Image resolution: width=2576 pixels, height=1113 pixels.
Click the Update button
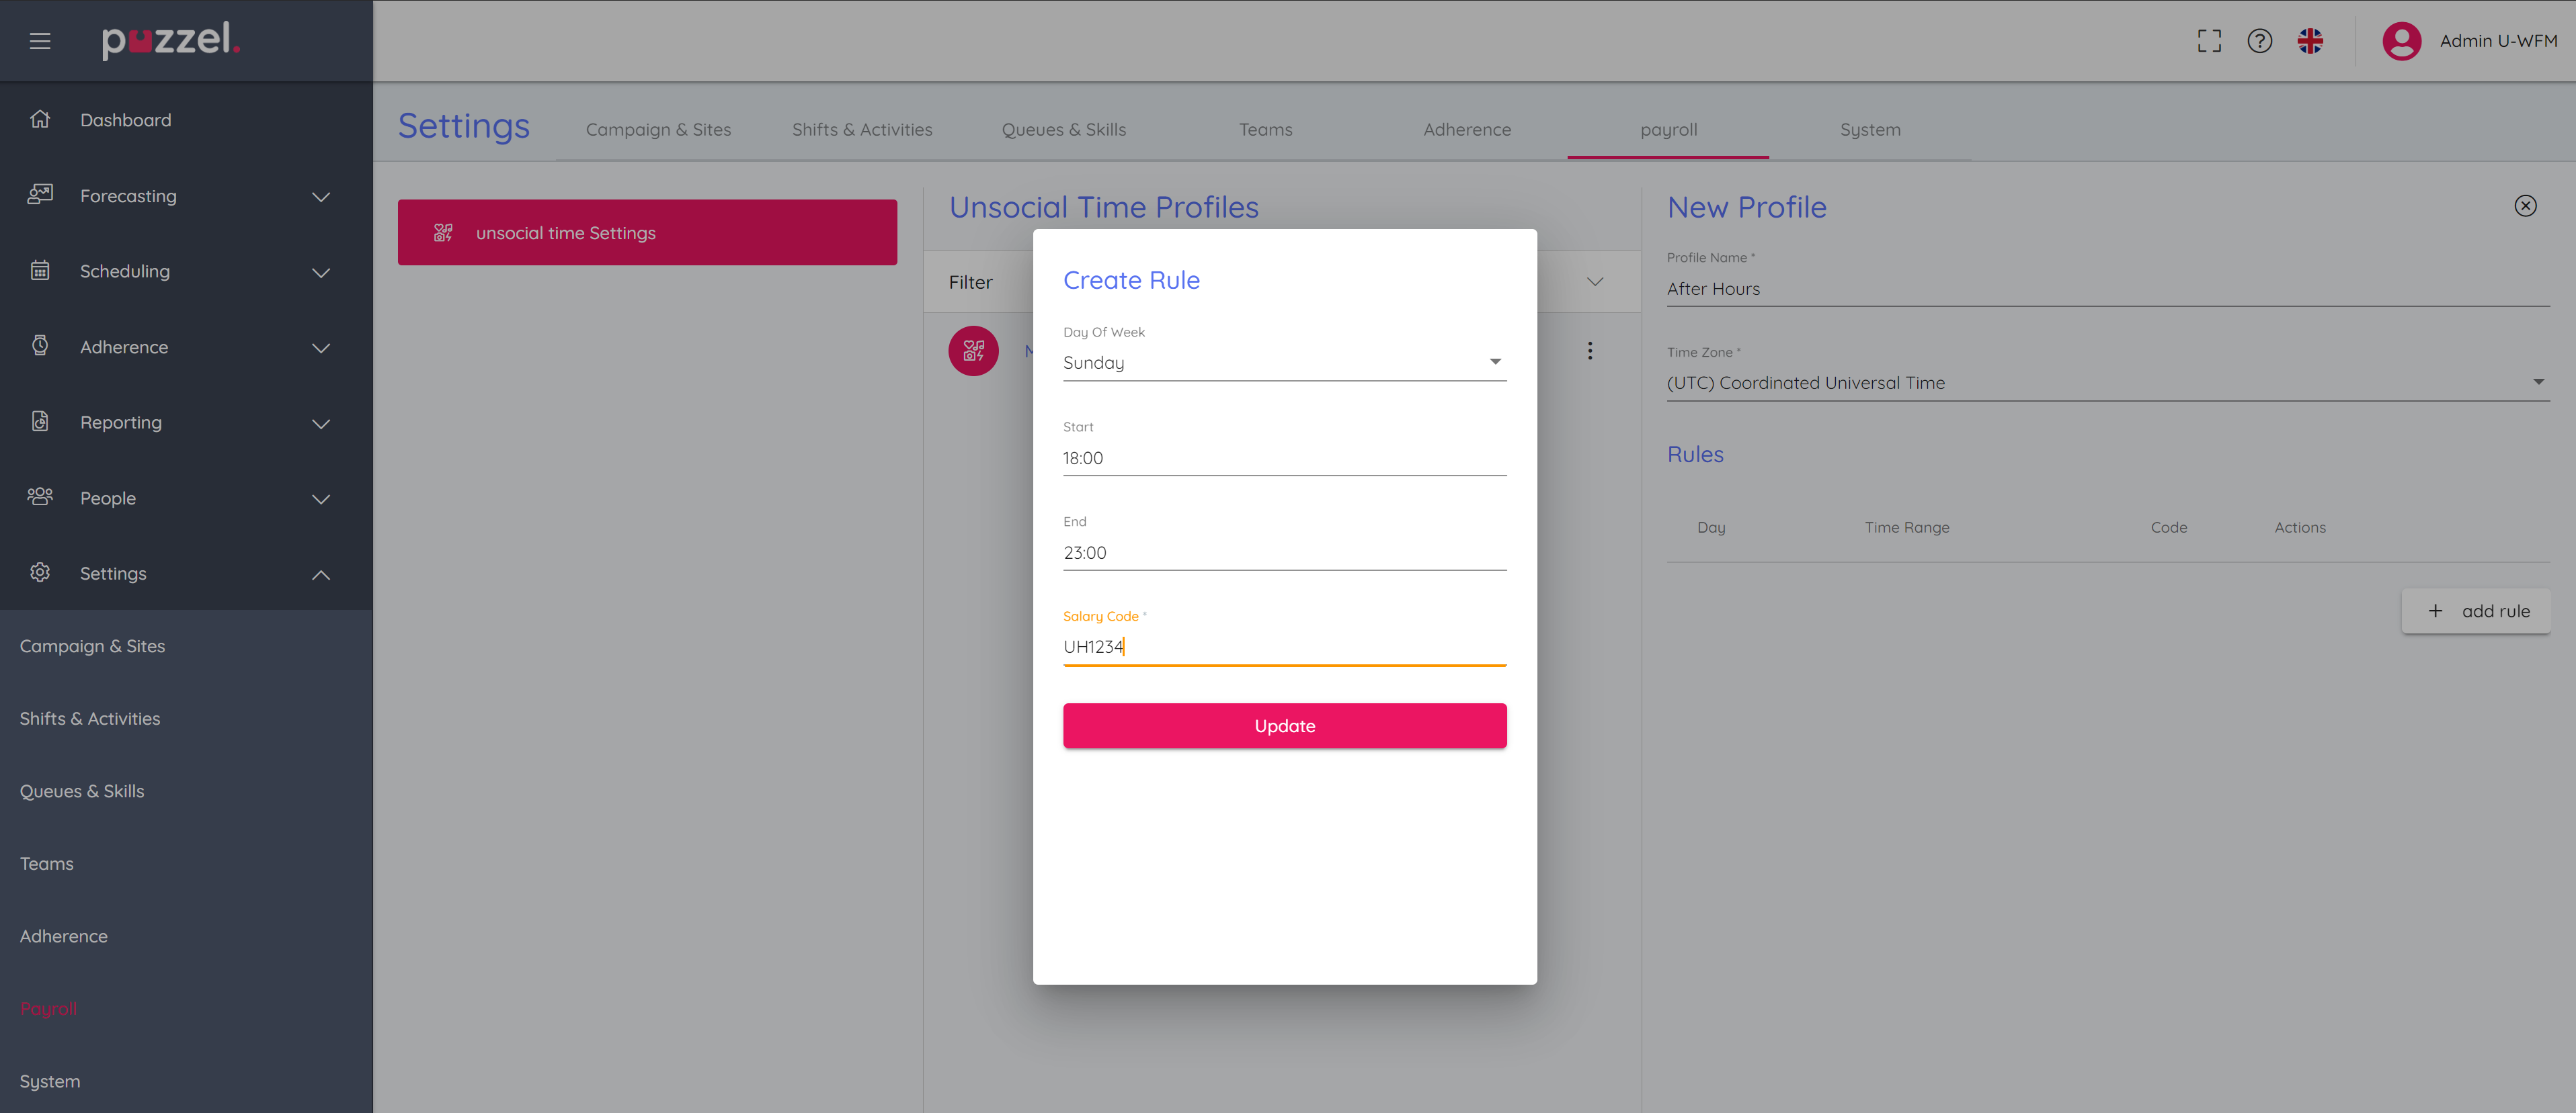pyautogui.click(x=1284, y=726)
